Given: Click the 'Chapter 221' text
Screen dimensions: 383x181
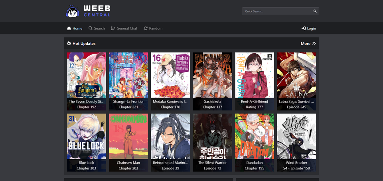Looking at the screenshot, I should click(128, 107).
